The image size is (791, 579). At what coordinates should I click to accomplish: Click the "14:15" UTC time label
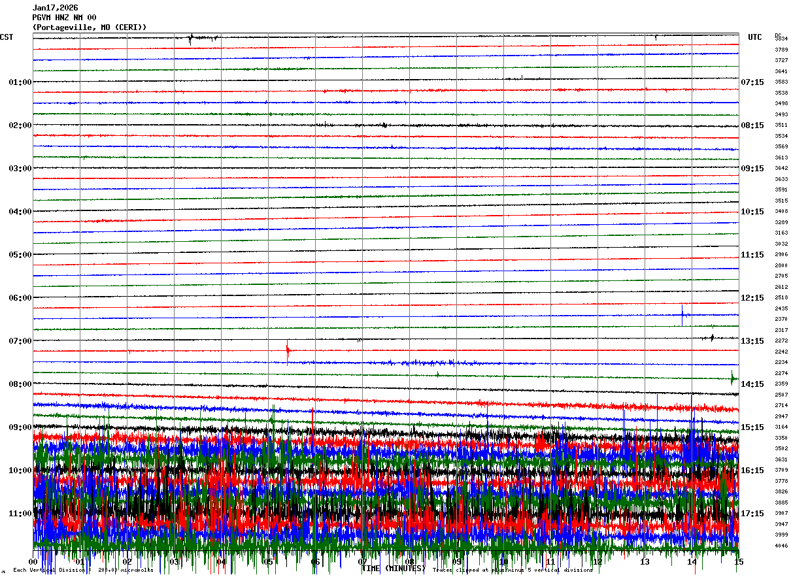(x=752, y=384)
